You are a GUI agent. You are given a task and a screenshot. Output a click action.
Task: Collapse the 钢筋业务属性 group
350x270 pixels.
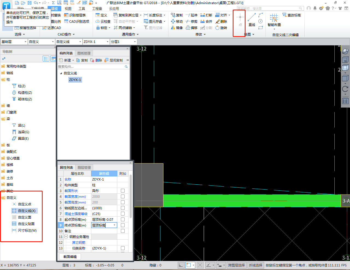coord(66,237)
